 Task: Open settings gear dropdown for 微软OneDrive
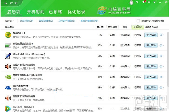[x=161, y=88]
